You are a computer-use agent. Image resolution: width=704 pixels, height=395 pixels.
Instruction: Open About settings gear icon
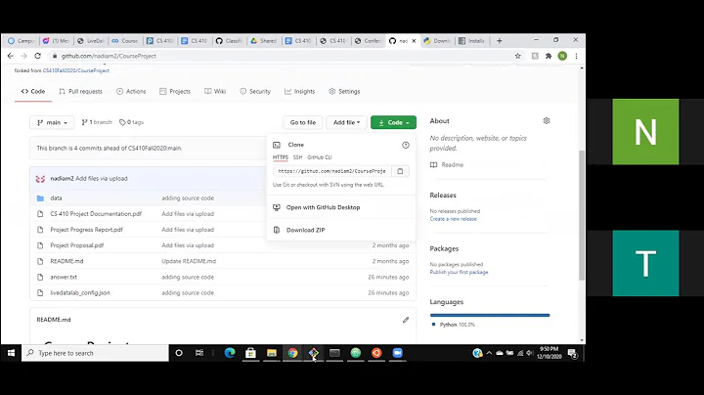(x=547, y=120)
